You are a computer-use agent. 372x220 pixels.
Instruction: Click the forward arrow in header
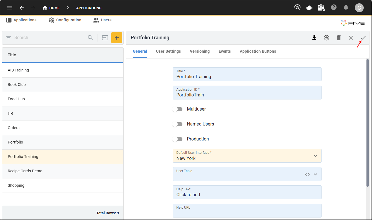33,8
